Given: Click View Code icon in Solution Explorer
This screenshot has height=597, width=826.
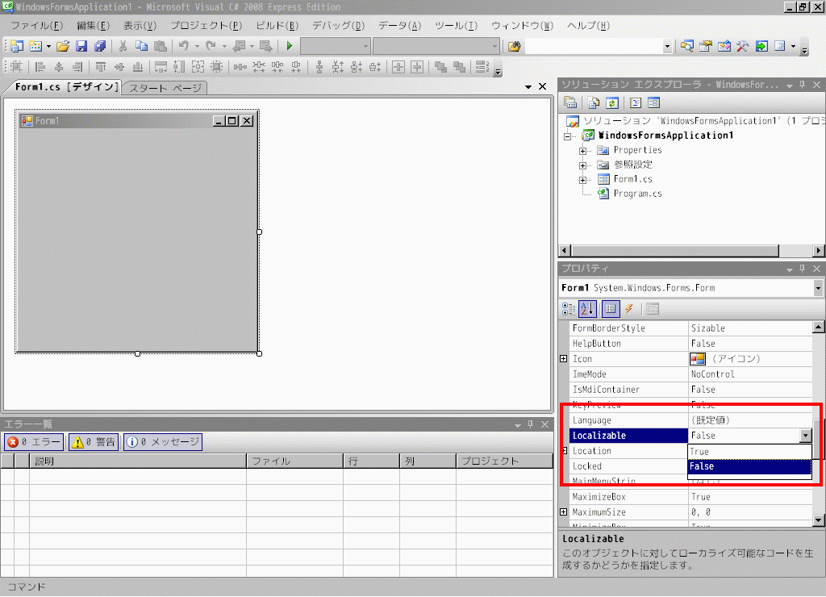Looking at the screenshot, I should [x=636, y=102].
